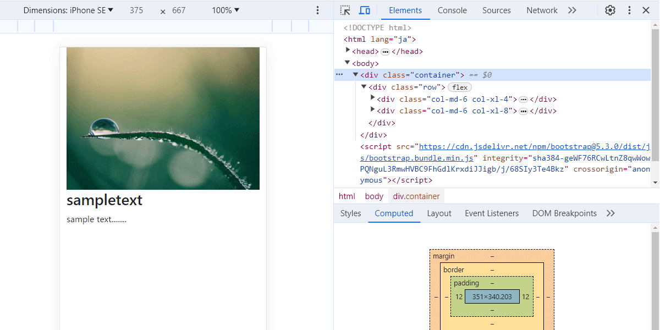Open the Network tab
Image resolution: width=660 pixels, height=330 pixels.
[x=542, y=10]
